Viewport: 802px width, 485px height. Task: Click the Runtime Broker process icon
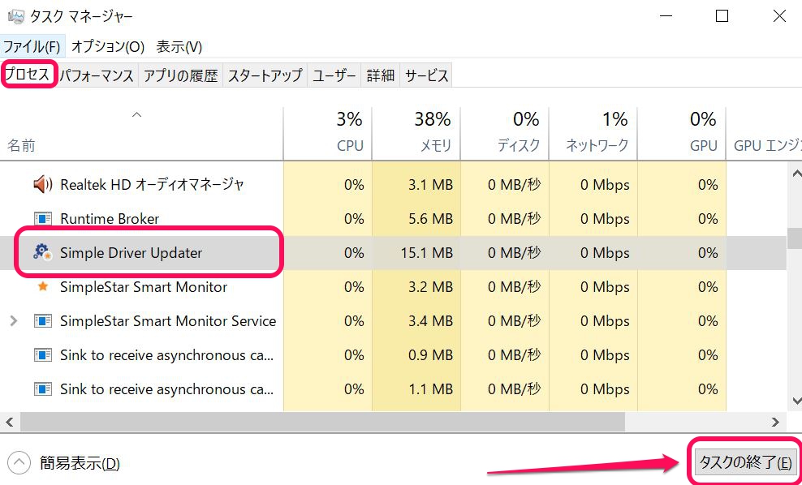(42, 219)
